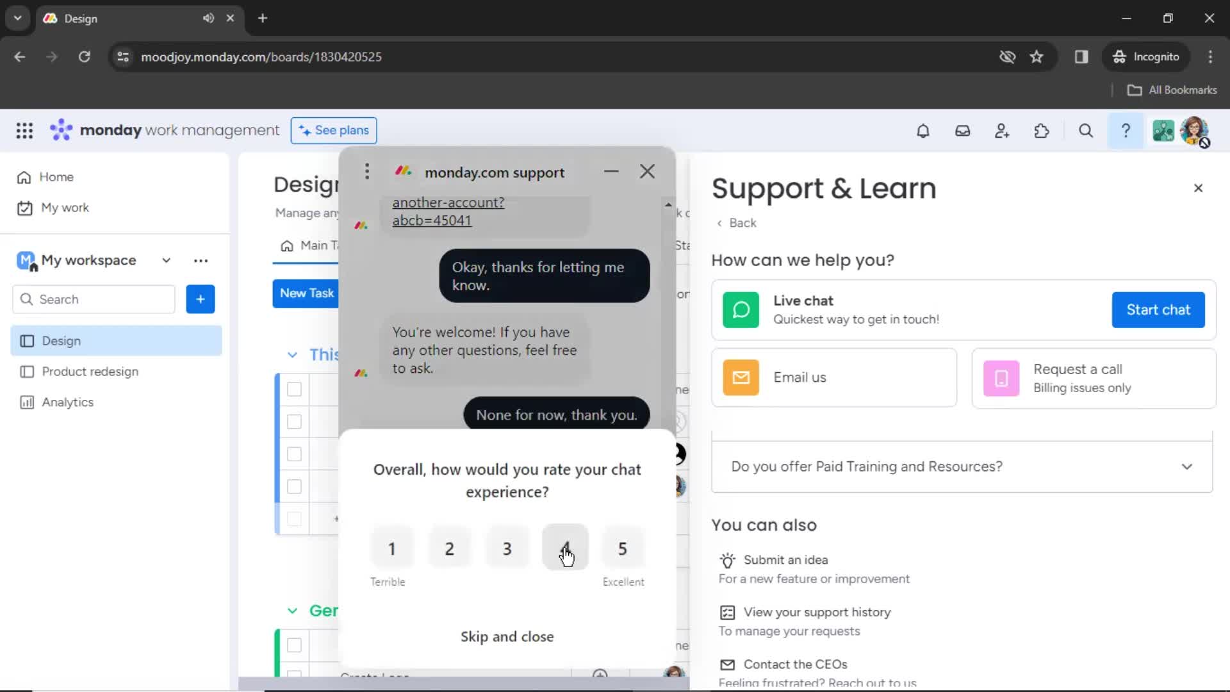Open a new browser tab
1230x692 pixels.
tap(262, 18)
